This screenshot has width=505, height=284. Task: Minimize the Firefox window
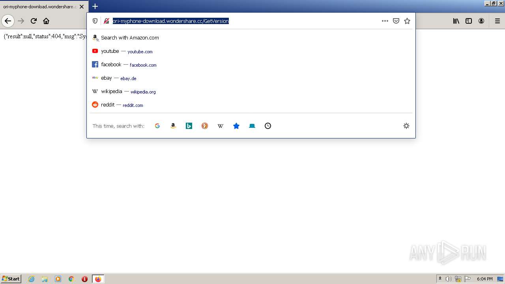(x=487, y=3)
